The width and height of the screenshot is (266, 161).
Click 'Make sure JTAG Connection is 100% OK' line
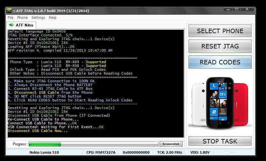tap(51, 81)
